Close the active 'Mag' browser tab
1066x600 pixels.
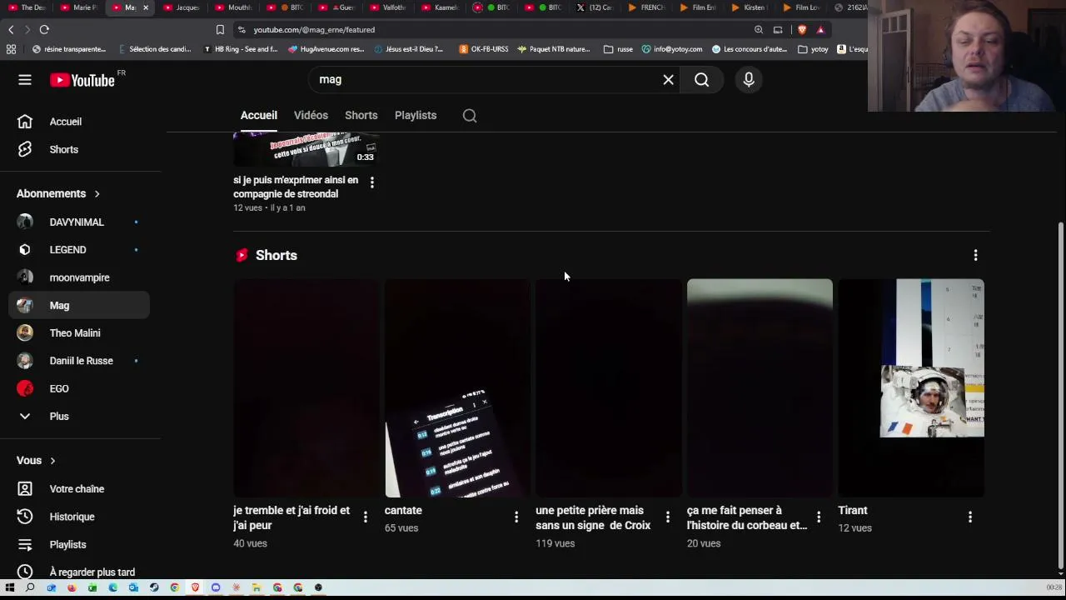coord(146,7)
